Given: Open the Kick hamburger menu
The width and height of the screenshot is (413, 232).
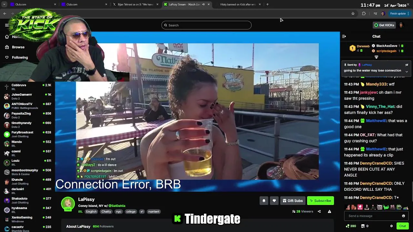Looking at the screenshot, I should [7, 25].
